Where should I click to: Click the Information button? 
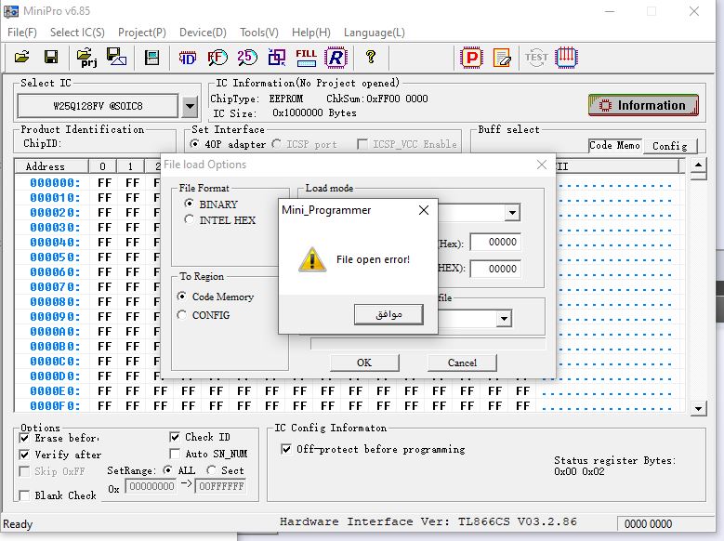click(x=643, y=105)
